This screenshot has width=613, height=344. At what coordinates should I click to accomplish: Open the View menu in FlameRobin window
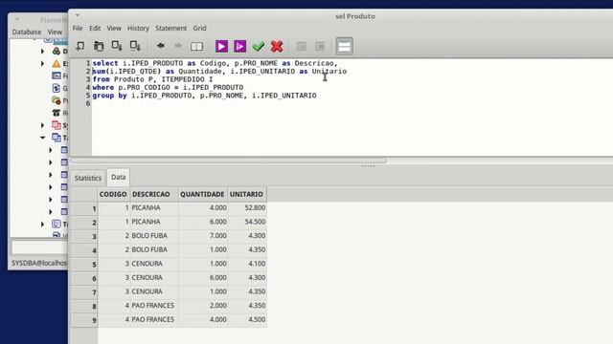click(x=55, y=32)
